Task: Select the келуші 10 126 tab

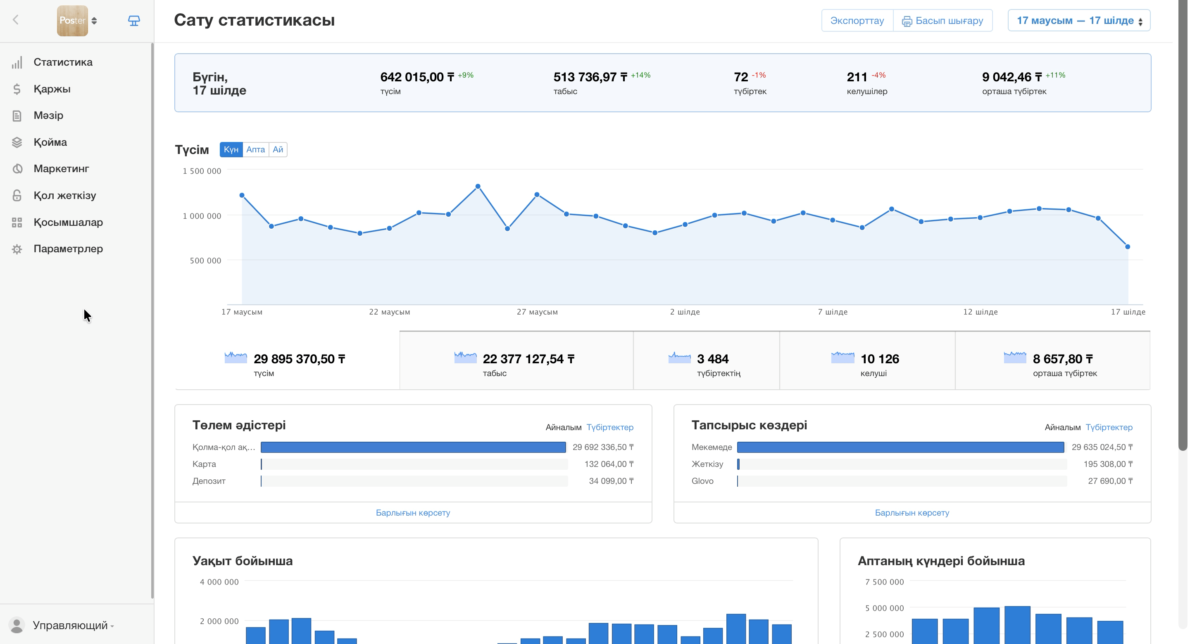Action: [867, 360]
